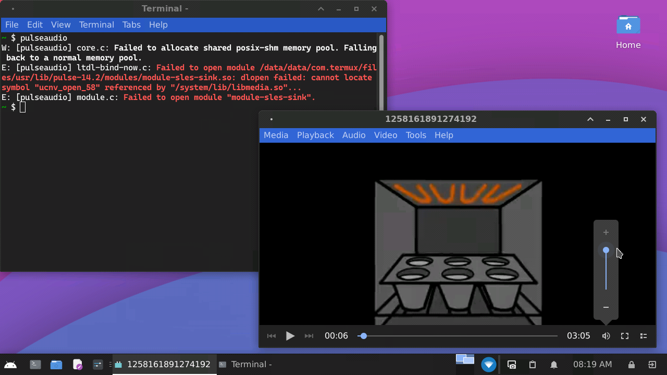Mute the audio via the speaker icon
The width and height of the screenshot is (667, 375).
click(x=606, y=335)
